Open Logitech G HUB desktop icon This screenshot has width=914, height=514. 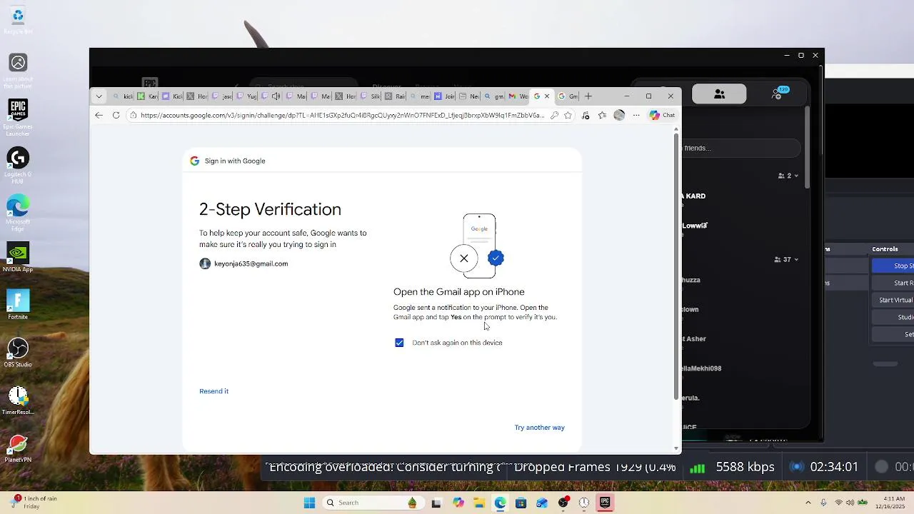pos(18,164)
